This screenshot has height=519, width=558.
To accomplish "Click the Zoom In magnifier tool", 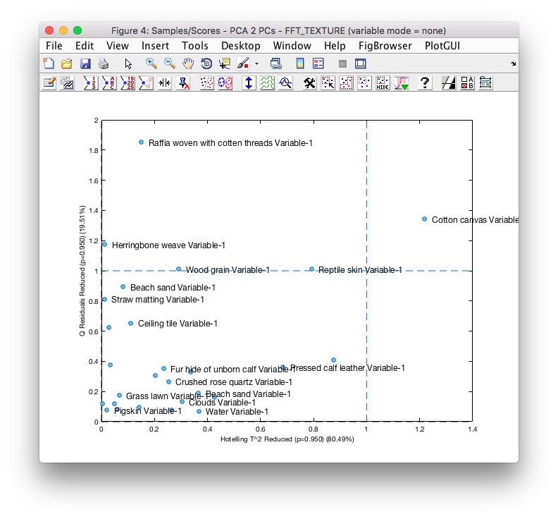I will pyautogui.click(x=151, y=63).
